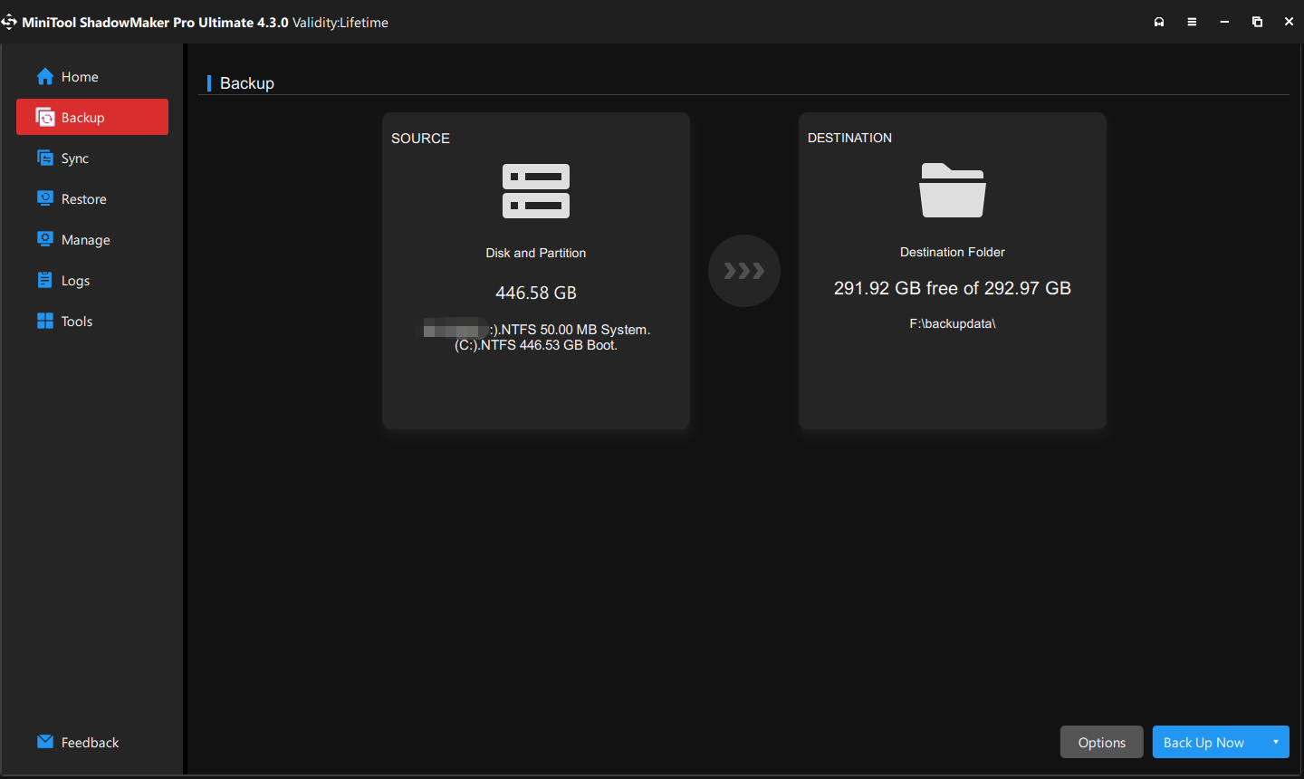The width and height of the screenshot is (1304, 779).
Task: Click the SOURCE heading
Action: 420,139
